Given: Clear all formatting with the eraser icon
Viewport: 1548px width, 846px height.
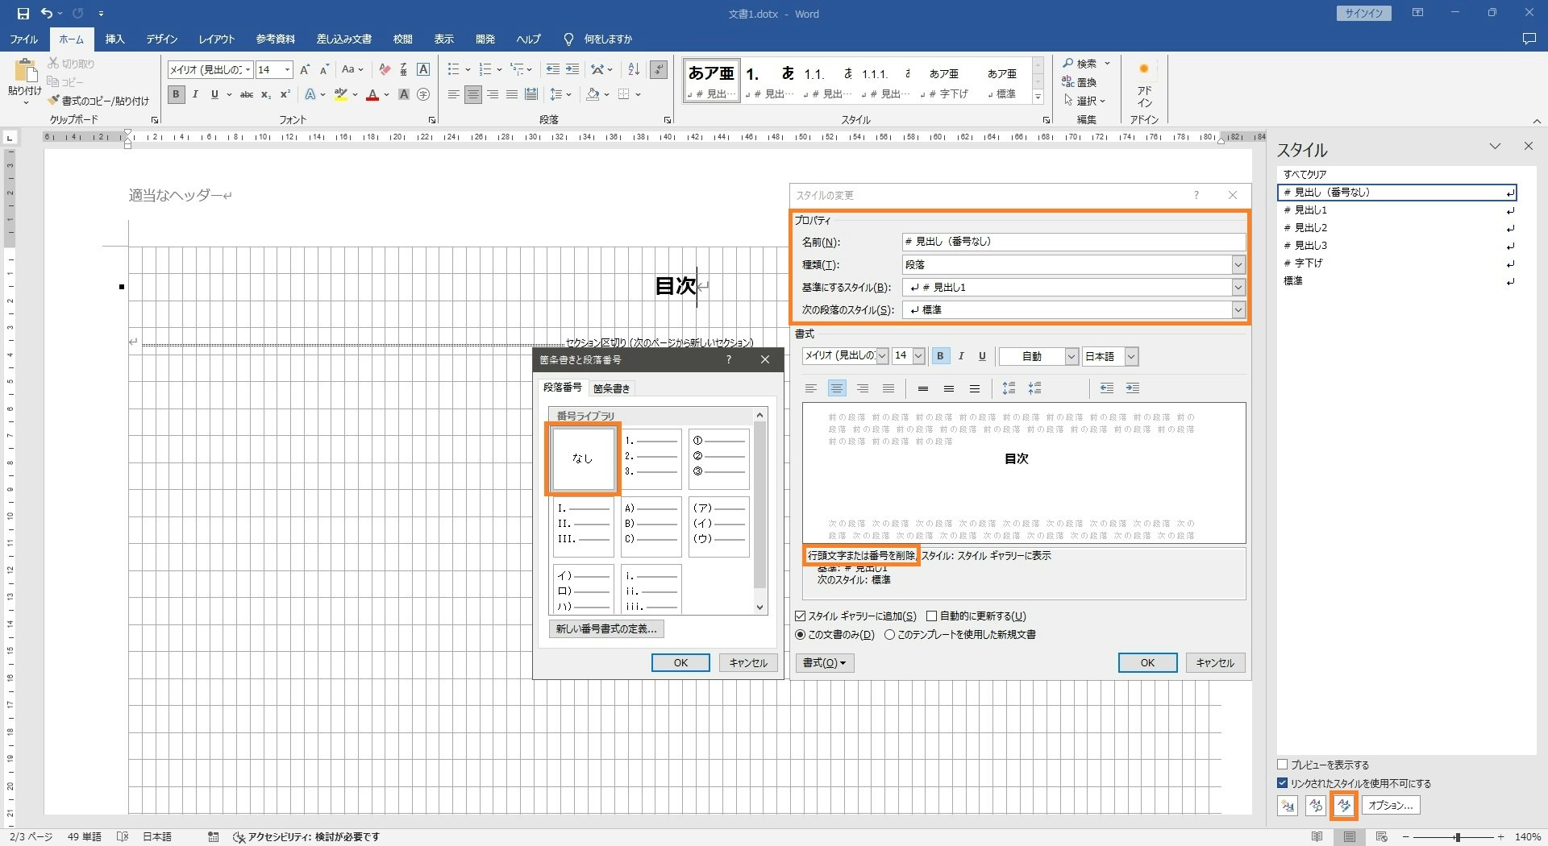Looking at the screenshot, I should click(385, 70).
